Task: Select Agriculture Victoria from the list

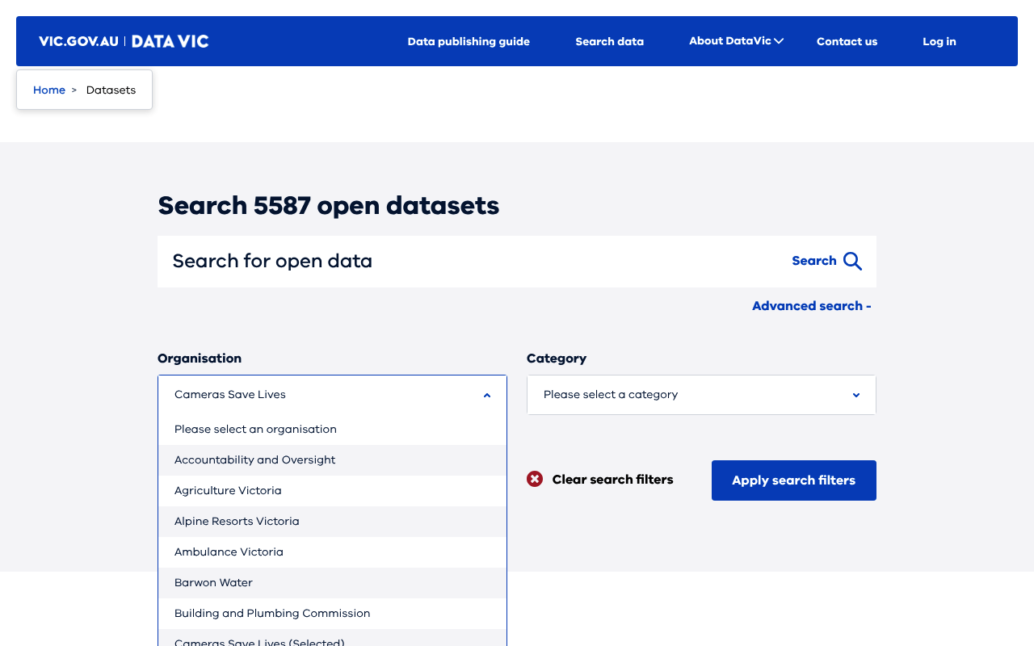Action: point(332,491)
